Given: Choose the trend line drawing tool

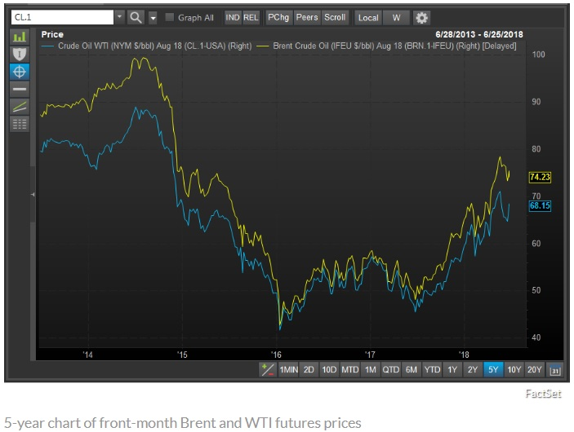Looking at the screenshot, I should pyautogui.click(x=20, y=106).
